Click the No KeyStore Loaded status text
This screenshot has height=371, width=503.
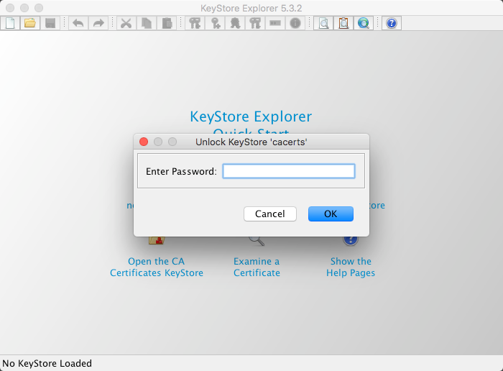click(x=47, y=363)
